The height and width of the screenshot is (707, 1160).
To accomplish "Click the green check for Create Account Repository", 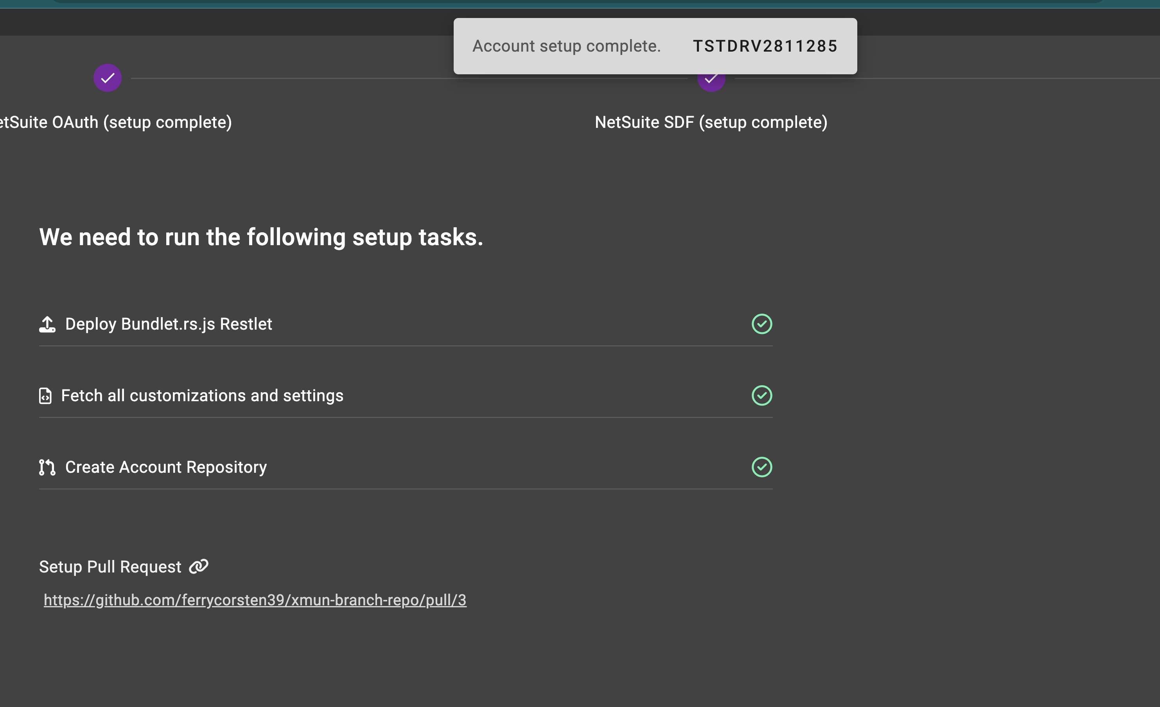I will point(762,467).
